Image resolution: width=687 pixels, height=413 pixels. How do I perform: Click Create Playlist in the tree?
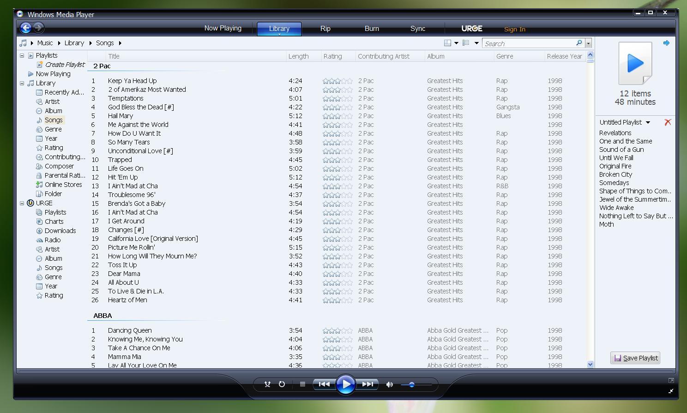click(x=65, y=65)
